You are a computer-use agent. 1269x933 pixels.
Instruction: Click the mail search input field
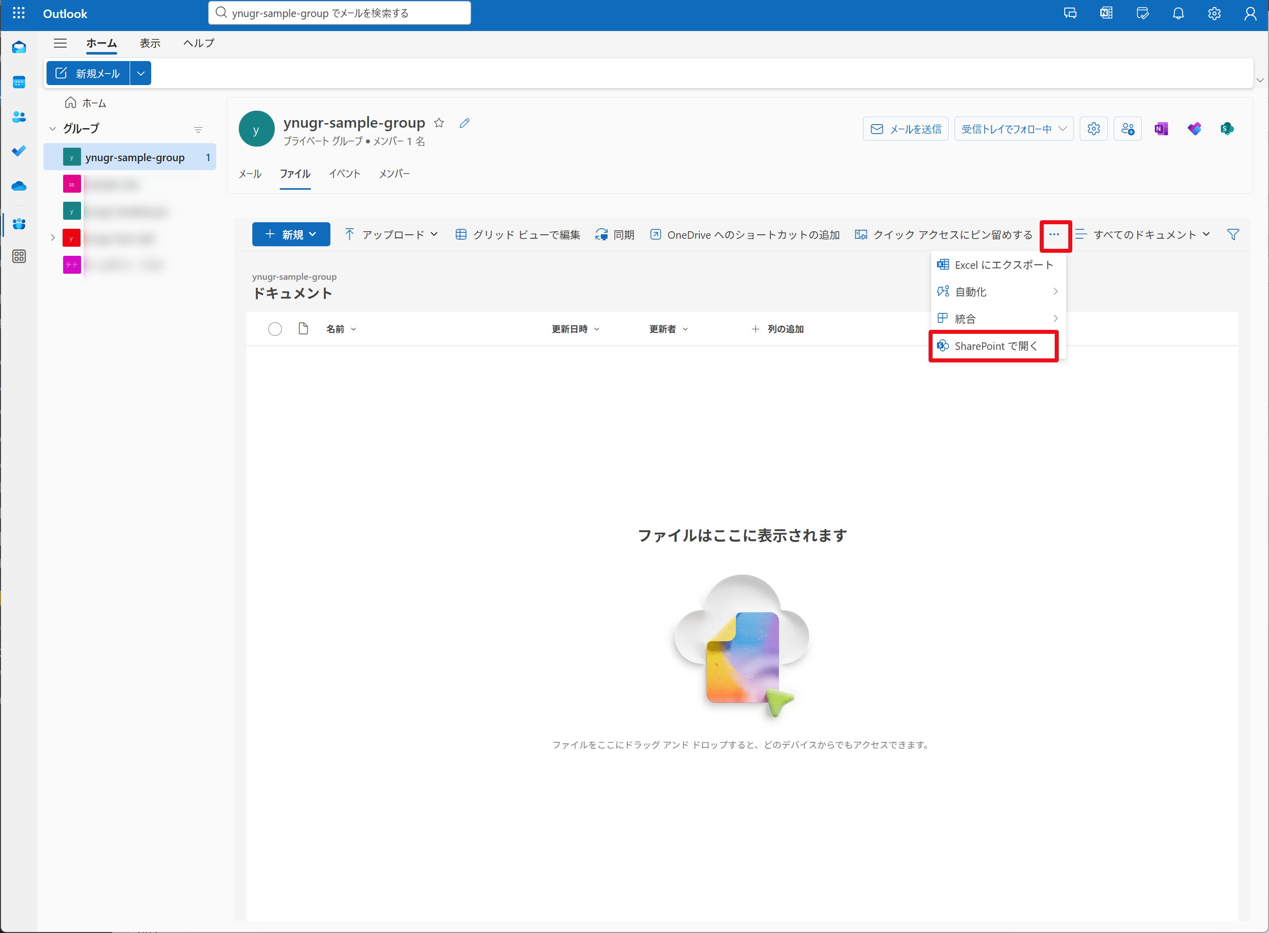pyautogui.click(x=339, y=13)
